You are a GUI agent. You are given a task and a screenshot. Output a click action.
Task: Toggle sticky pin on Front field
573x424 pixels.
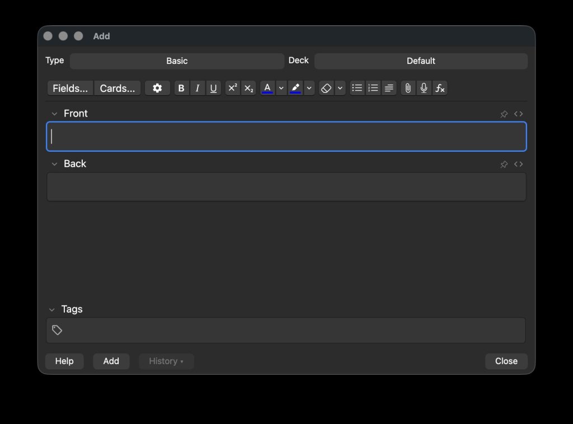click(504, 114)
